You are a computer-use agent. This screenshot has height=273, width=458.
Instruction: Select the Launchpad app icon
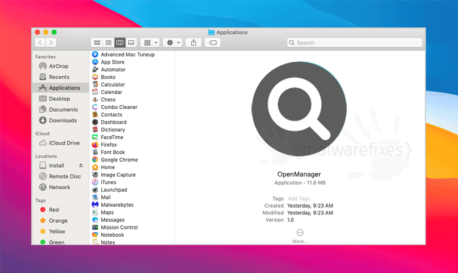click(95, 190)
